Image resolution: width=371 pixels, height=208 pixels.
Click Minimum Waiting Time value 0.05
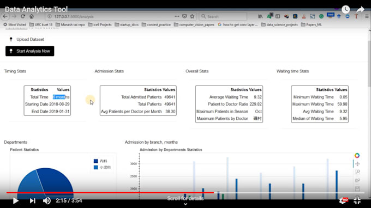[343, 97]
